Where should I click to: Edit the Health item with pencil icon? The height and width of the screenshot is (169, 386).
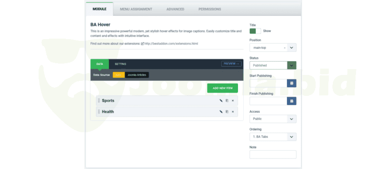pos(221,112)
